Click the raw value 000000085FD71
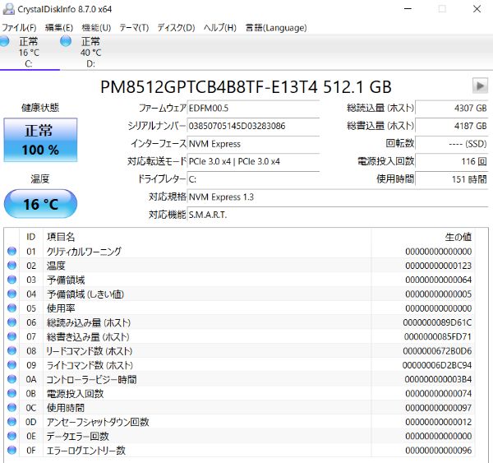Image resolution: width=493 pixels, height=463 pixels. tap(438, 336)
